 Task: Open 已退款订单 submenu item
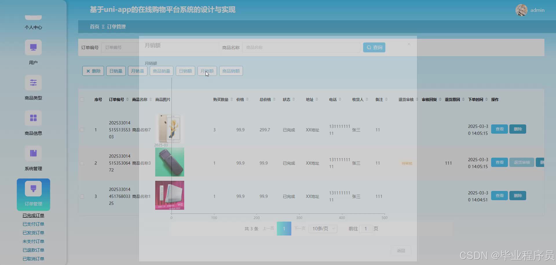coord(33,250)
